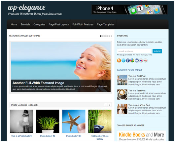Open the YouTube social icon
This screenshot has width=175, height=142.
[x=145, y=60]
